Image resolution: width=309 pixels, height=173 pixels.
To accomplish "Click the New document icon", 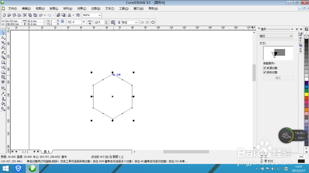I will pos(4,15).
